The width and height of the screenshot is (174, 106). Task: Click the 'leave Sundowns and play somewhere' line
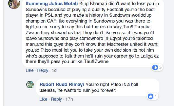89,38
